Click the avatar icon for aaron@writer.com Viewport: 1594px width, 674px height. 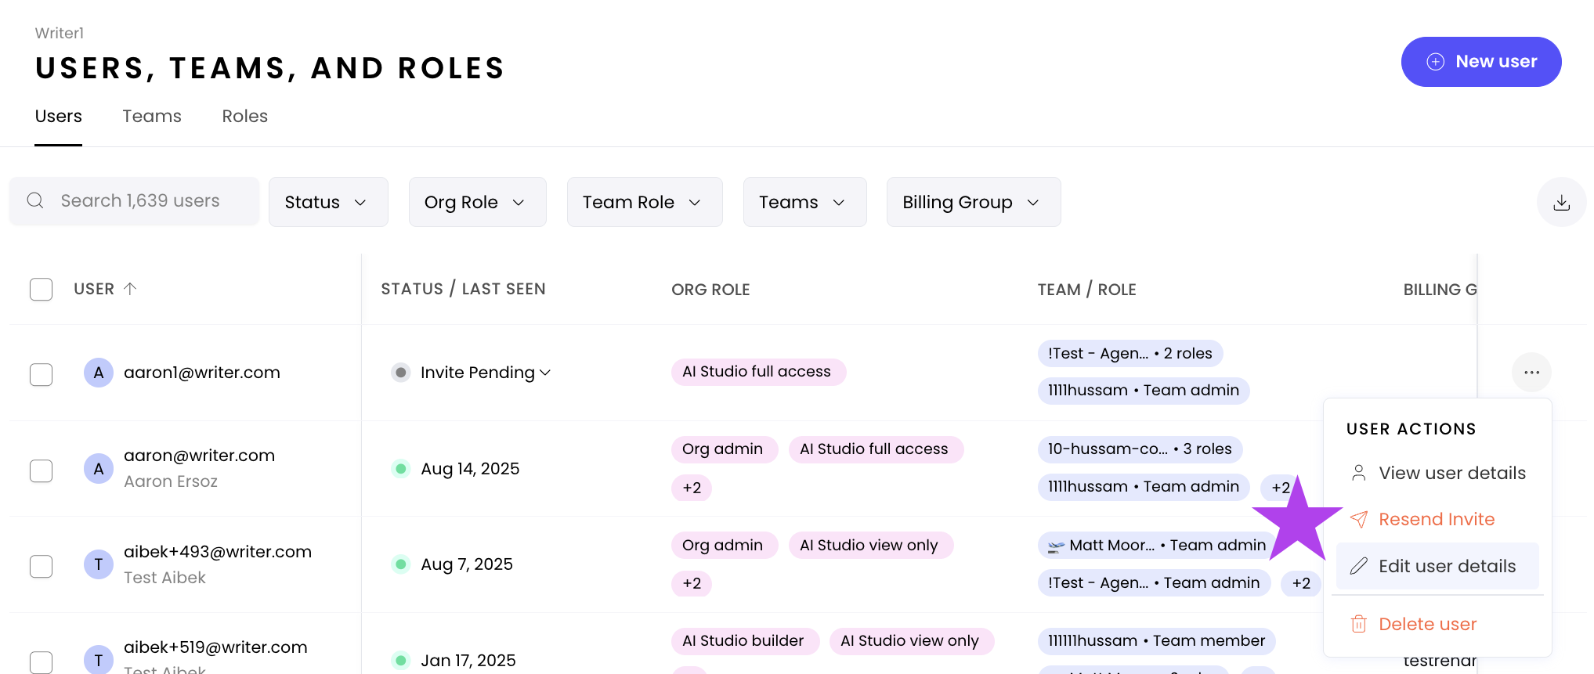(99, 469)
